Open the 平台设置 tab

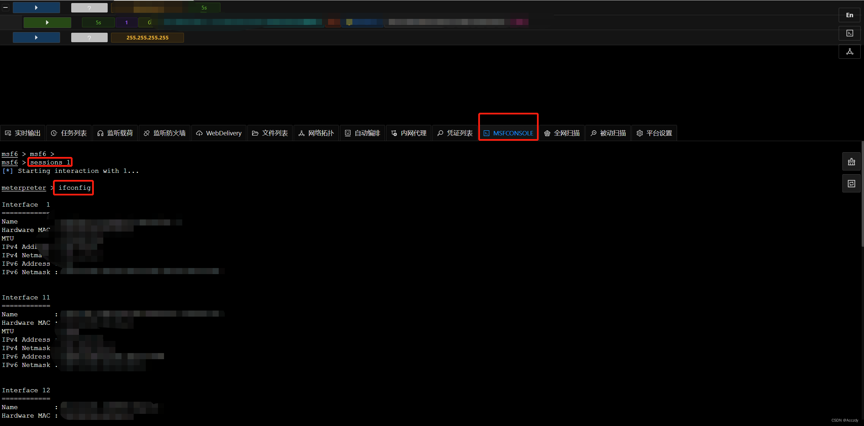coord(654,133)
